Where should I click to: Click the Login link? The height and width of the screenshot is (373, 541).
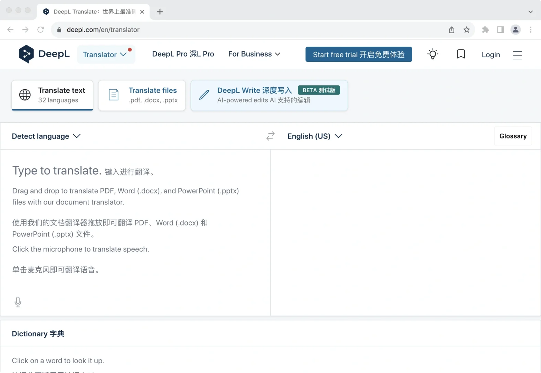click(x=491, y=55)
